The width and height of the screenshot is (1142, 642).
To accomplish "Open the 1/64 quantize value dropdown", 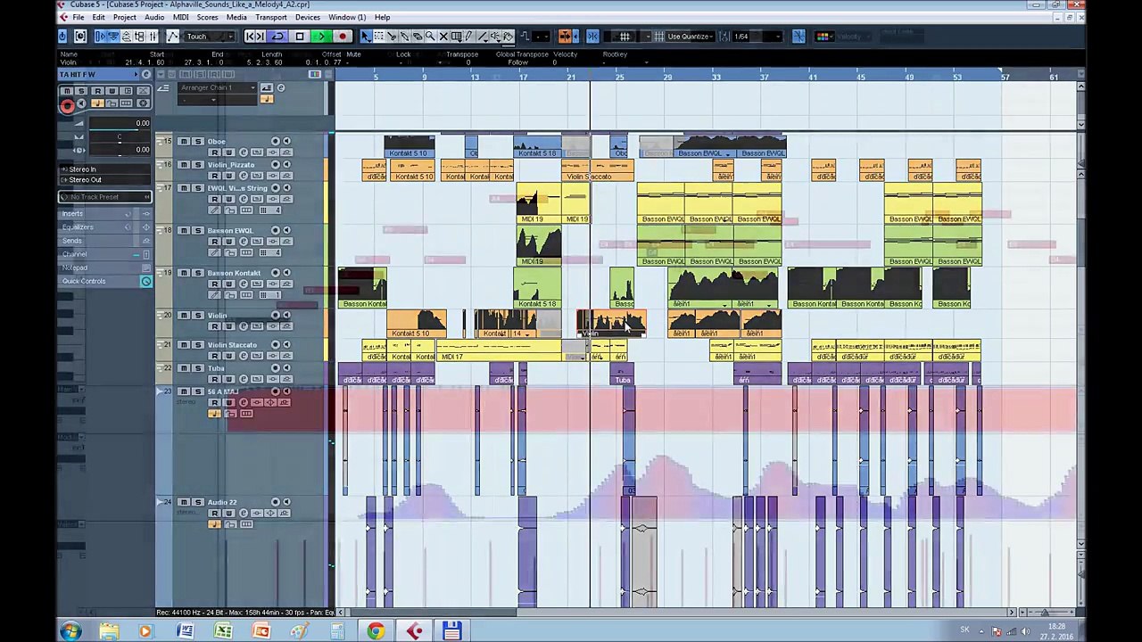I will (757, 37).
